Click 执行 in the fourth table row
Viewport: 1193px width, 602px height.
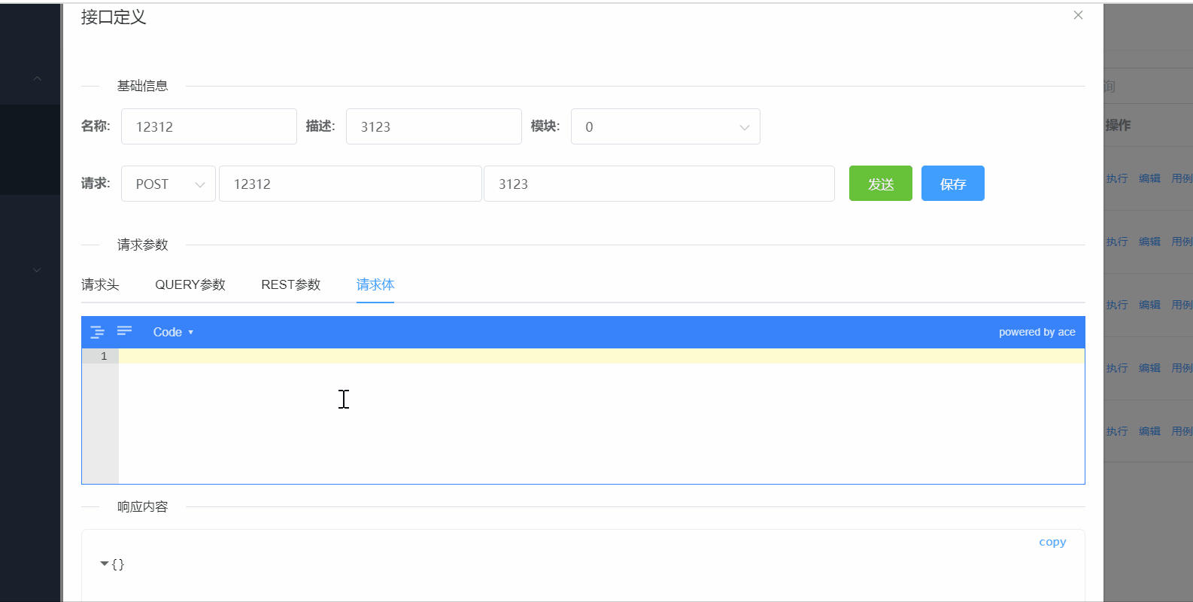pyautogui.click(x=1117, y=368)
